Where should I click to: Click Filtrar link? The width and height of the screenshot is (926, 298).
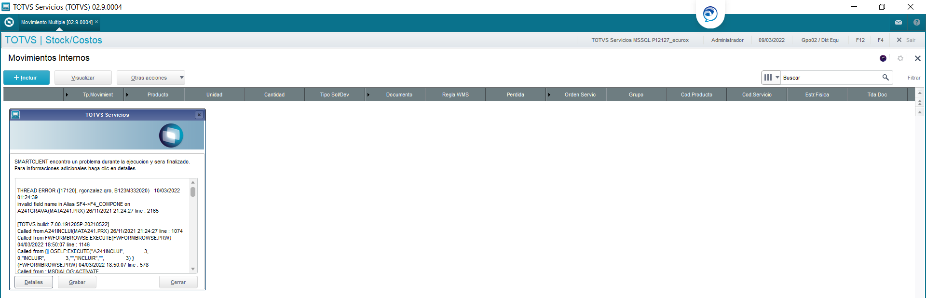[x=914, y=78]
